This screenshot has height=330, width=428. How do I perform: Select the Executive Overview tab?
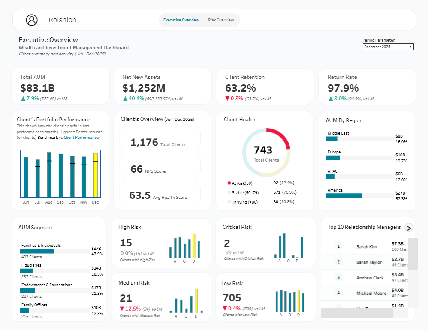click(181, 20)
